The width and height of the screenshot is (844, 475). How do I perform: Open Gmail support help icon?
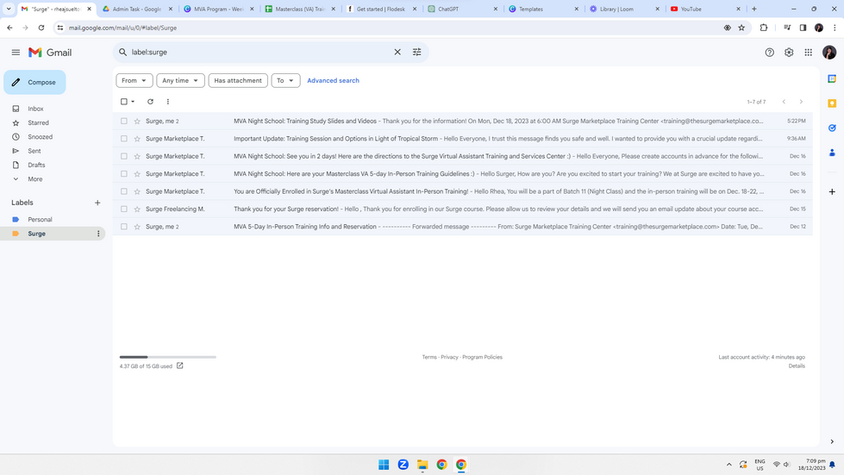770,53
